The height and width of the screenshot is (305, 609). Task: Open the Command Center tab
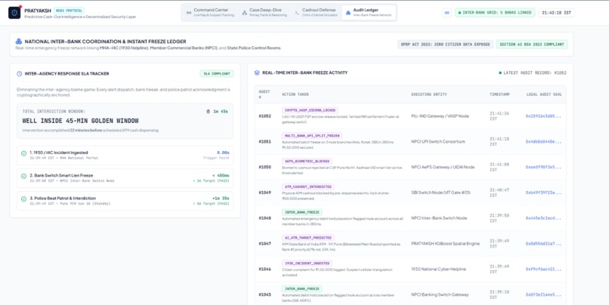tap(210, 12)
